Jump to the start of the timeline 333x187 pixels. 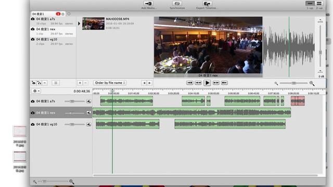189,83
